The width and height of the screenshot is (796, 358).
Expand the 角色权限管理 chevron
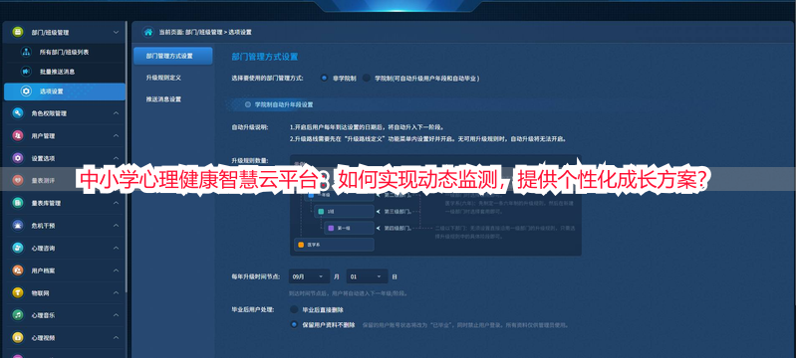pos(116,113)
